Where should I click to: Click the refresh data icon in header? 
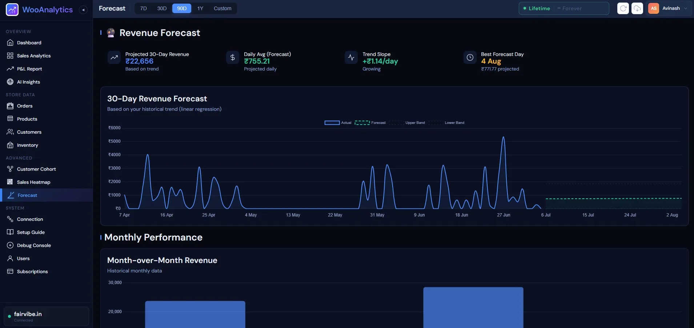[623, 8]
